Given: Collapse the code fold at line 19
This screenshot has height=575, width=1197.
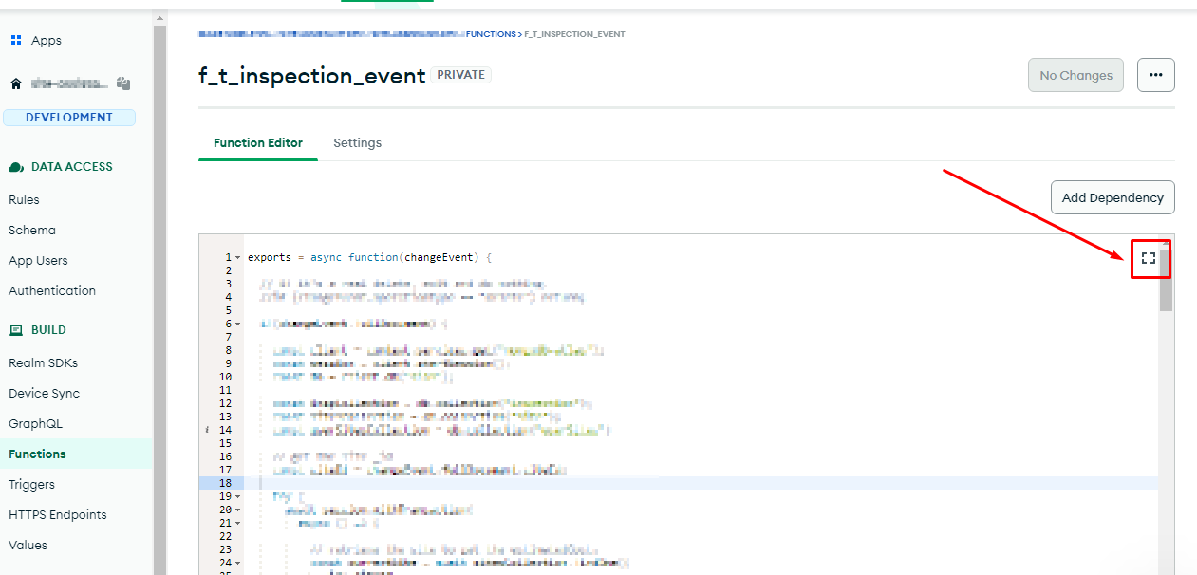Looking at the screenshot, I should tap(237, 496).
